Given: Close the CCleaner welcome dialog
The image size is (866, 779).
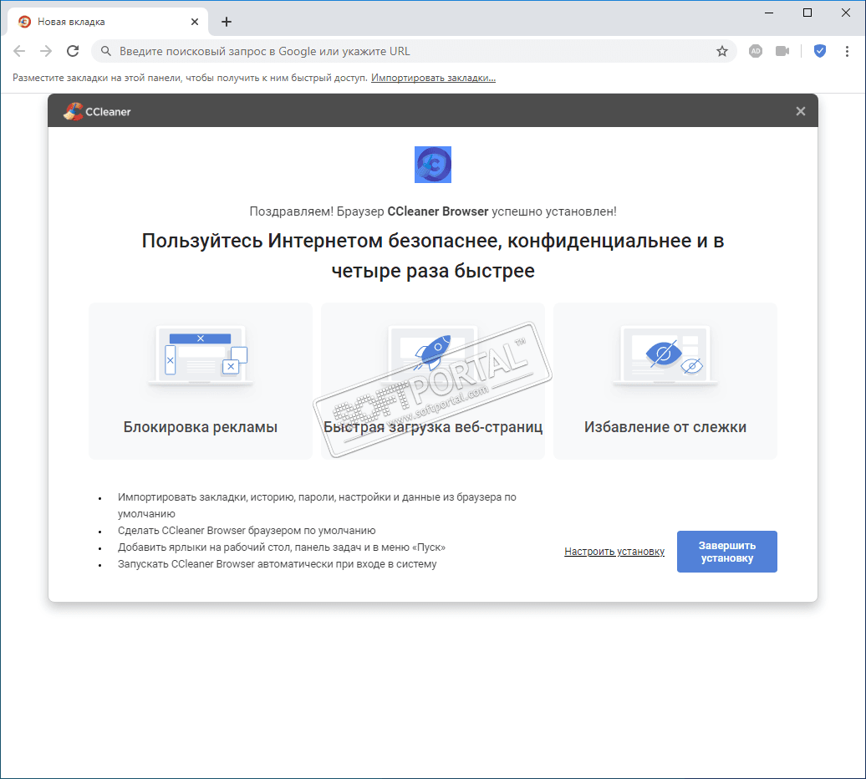Looking at the screenshot, I should click(x=800, y=111).
